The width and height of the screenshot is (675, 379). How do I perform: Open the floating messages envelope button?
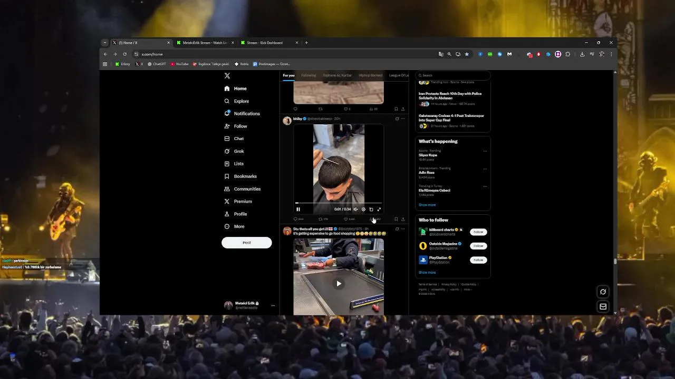click(603, 306)
